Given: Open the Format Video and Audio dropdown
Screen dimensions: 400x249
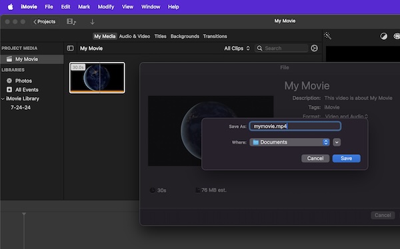Looking at the screenshot, I should 347,117.
